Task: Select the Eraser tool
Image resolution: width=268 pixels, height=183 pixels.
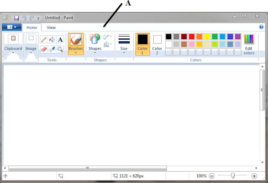Action: pos(44,49)
